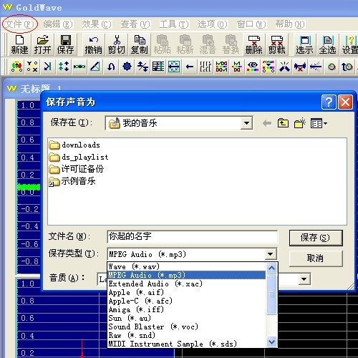358x358 pixels.
Task: Click the type list scrollbar up arrow
Action: click(x=272, y=268)
